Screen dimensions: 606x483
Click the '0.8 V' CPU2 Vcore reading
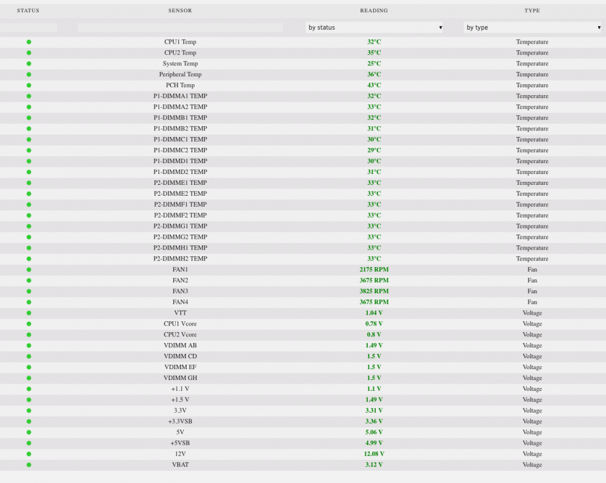[x=374, y=335]
